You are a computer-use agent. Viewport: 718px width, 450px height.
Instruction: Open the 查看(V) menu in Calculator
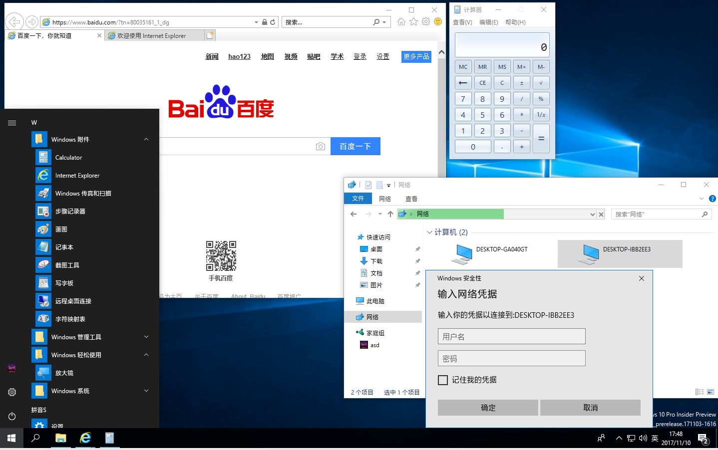[462, 22]
